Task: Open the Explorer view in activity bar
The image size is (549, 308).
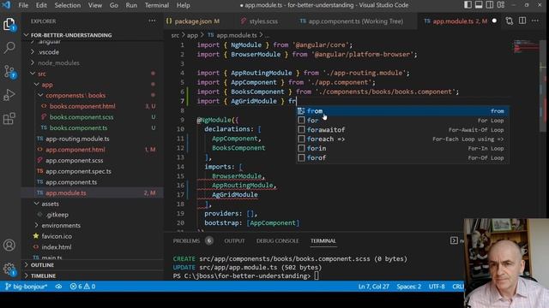Action: click(x=9, y=24)
